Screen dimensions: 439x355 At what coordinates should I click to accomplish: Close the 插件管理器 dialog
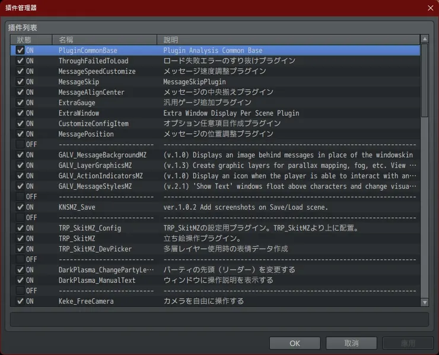tap(430, 8)
